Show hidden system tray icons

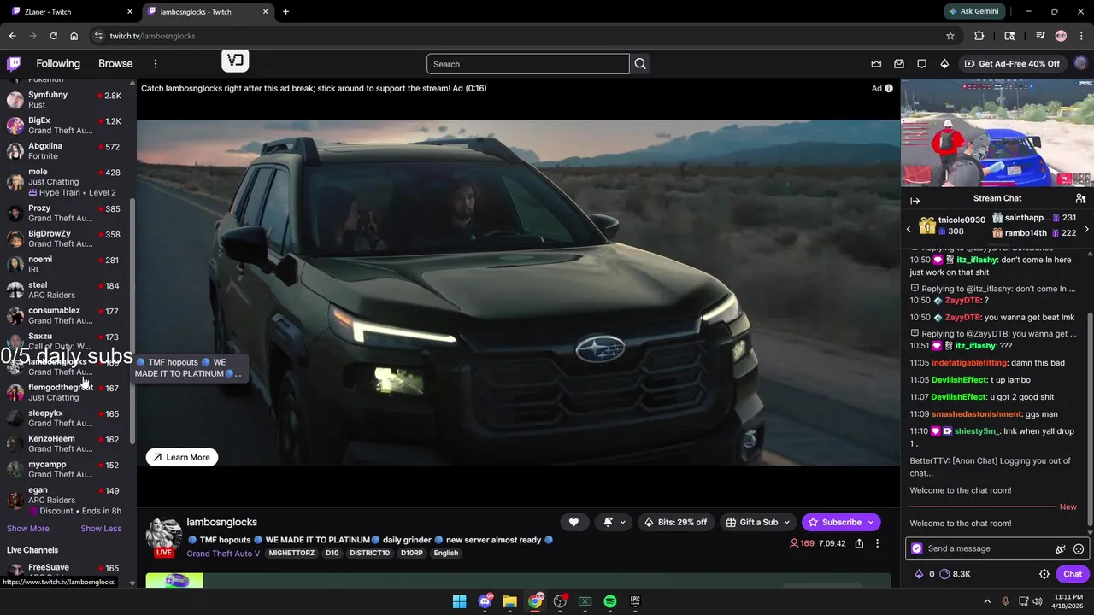pos(987,601)
